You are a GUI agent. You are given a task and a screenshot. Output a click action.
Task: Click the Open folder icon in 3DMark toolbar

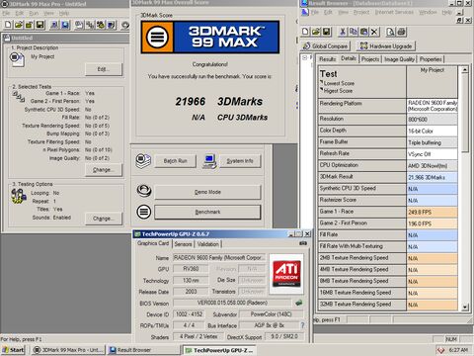[19, 25]
